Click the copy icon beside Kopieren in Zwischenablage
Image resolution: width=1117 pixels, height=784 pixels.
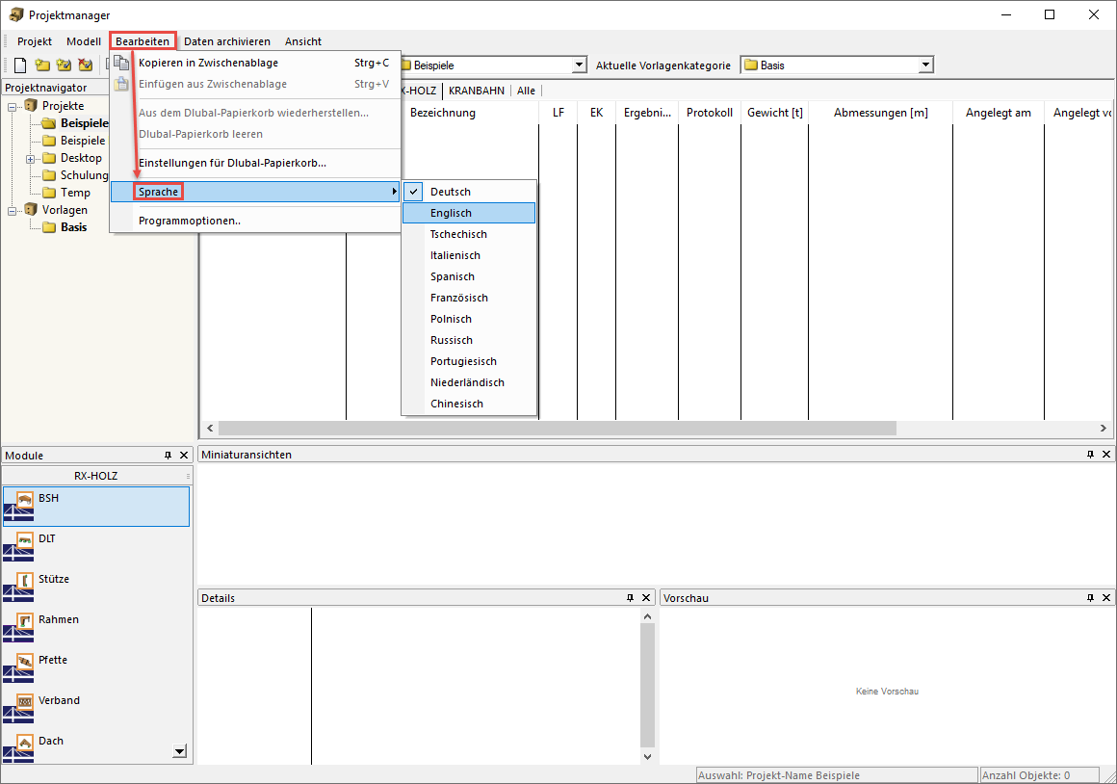(x=122, y=63)
